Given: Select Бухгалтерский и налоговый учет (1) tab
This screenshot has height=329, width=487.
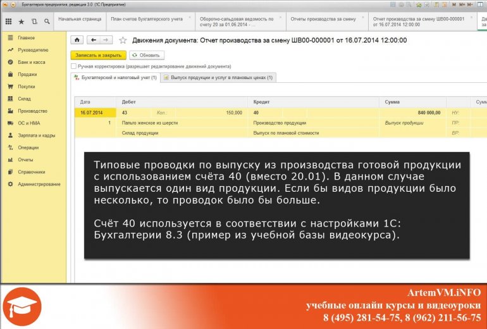Looking at the screenshot, I should coord(116,77).
